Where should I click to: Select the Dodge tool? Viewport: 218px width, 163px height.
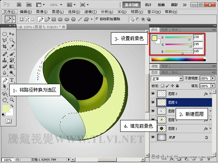[12, 73]
